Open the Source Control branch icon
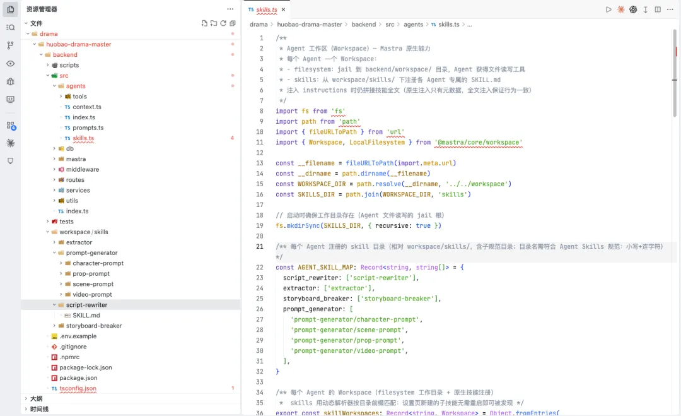This screenshot has width=681, height=416. coord(11,45)
